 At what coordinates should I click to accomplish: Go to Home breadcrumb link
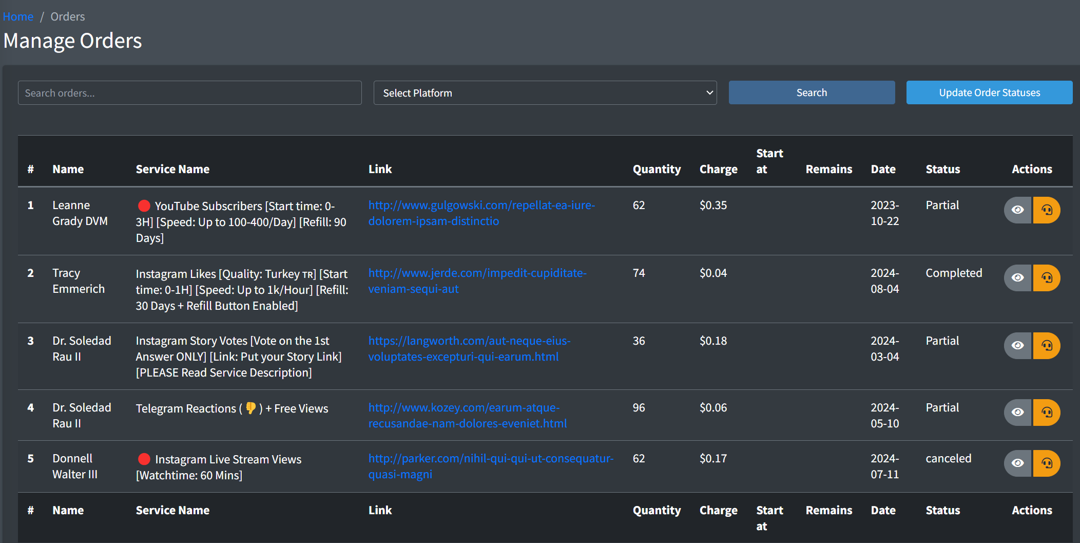pos(18,16)
